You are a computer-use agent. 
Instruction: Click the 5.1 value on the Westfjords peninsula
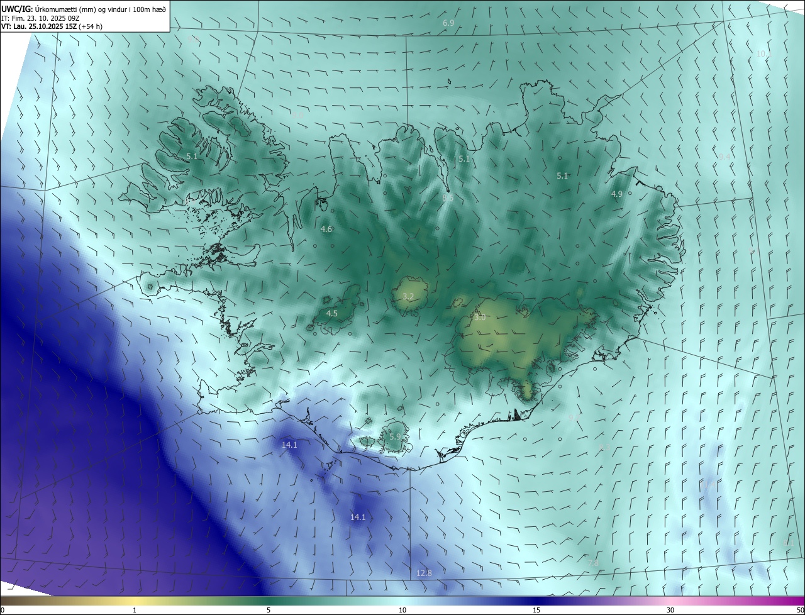coord(192,156)
